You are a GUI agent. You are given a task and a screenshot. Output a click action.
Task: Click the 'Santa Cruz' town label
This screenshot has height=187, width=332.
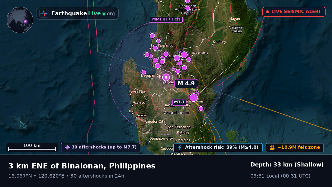pyautogui.click(x=138, y=92)
